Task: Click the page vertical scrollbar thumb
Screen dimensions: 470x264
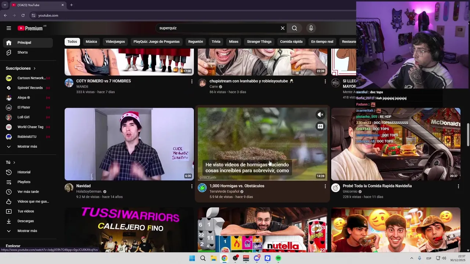Action: click(x=468, y=135)
